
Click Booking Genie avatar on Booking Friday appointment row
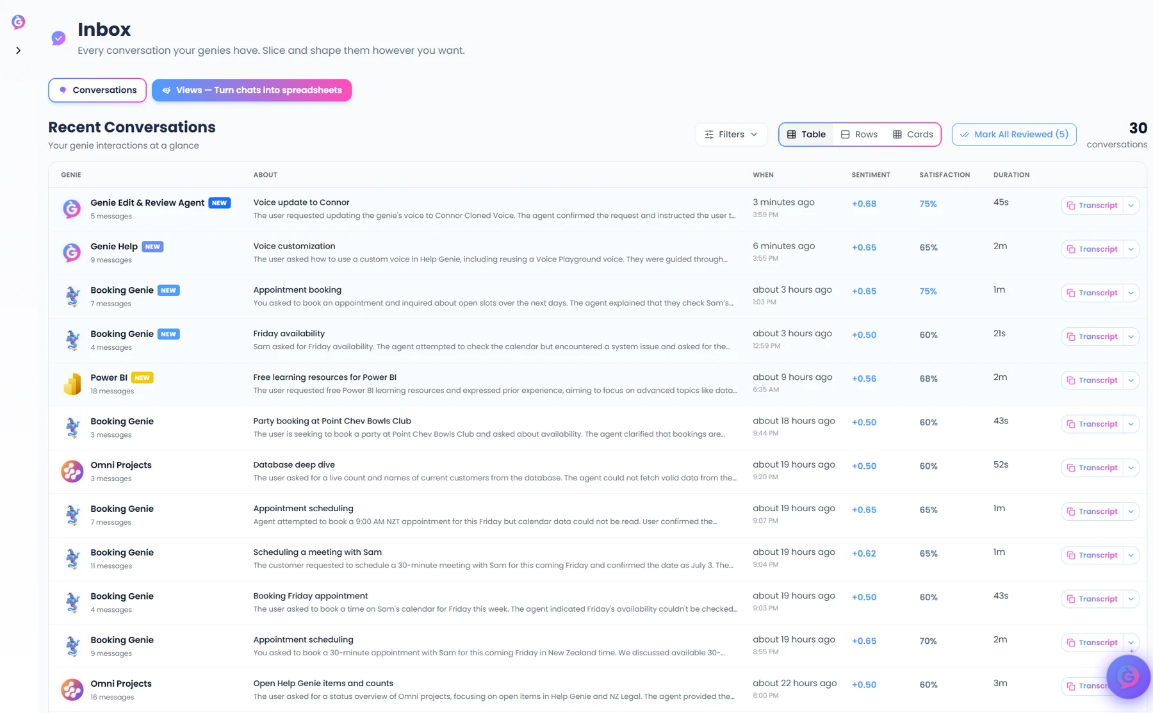tap(72, 602)
